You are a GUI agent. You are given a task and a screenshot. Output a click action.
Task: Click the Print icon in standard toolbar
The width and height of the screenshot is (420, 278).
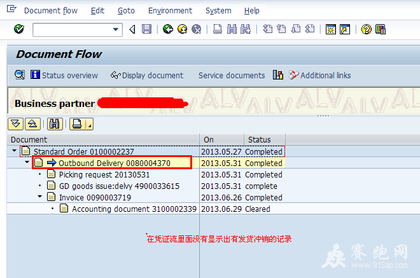click(218, 29)
